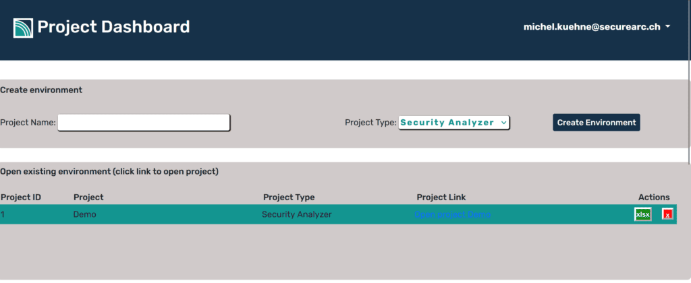Viewport: 691px width, 283px height.
Task: Export Demo project via xlsx icon
Action: [642, 214]
